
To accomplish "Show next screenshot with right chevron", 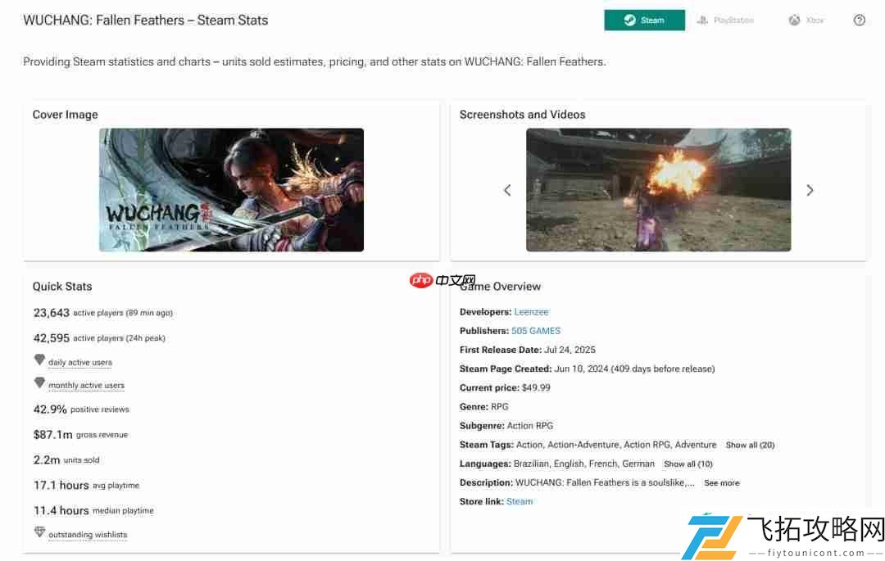I will [x=810, y=190].
